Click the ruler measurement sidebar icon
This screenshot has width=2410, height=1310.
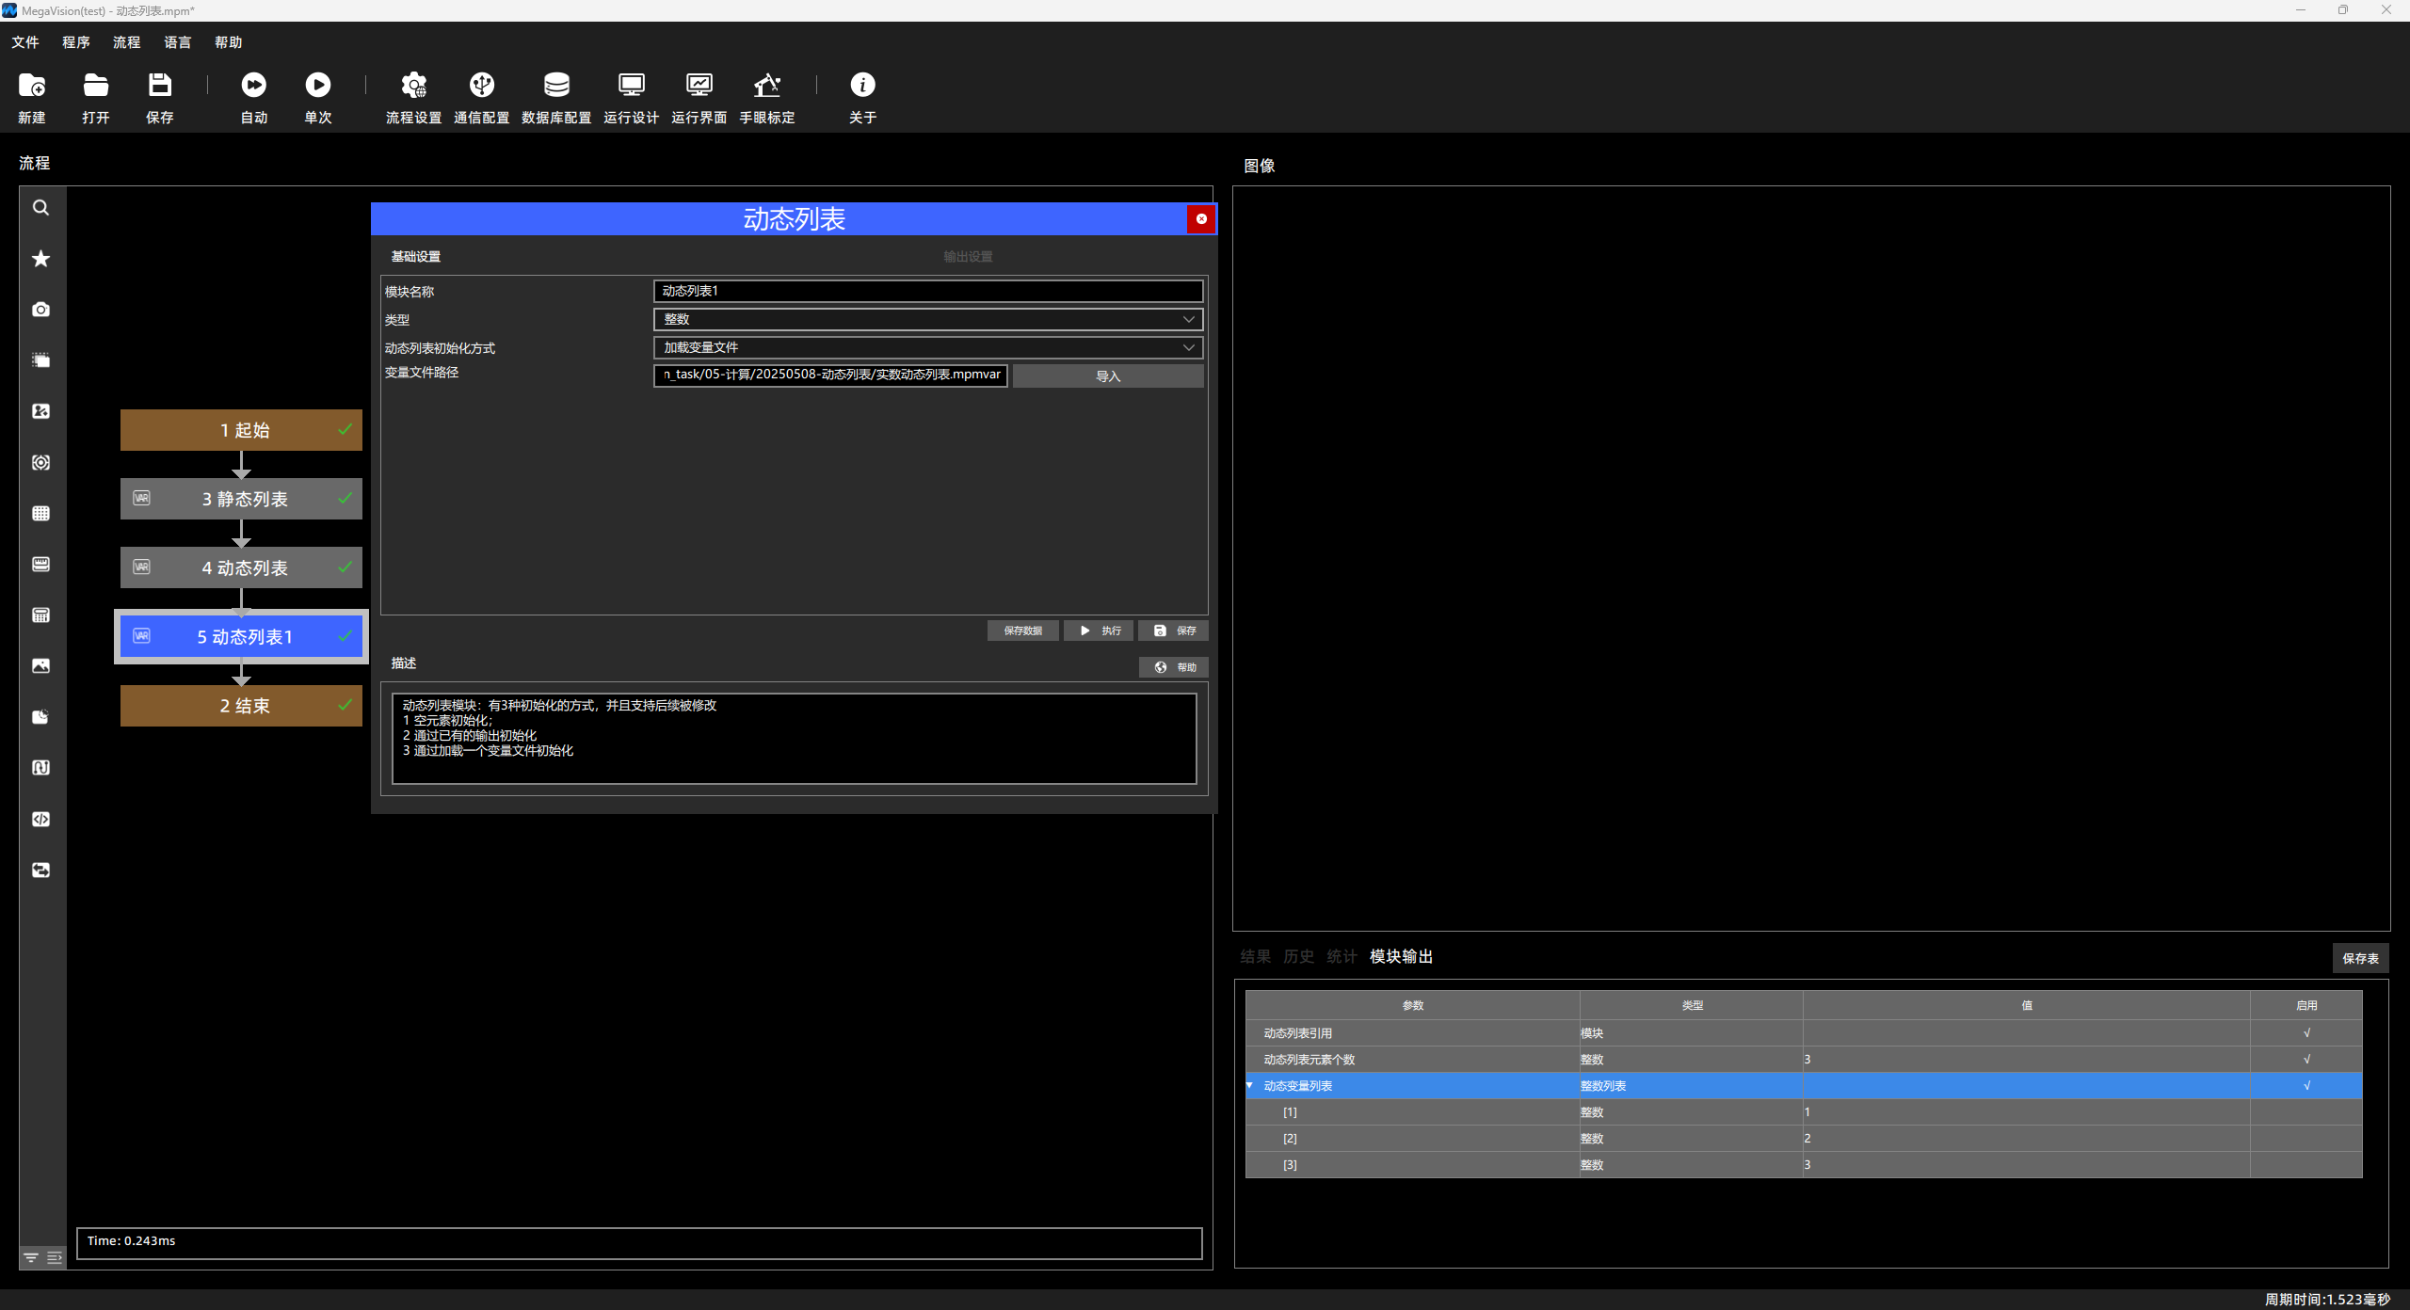pos(41,564)
